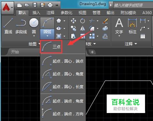Image resolution: width=153 pixels, height=121 pixels.
Task: Add a new drawing tab with plus
Action: (92, 52)
